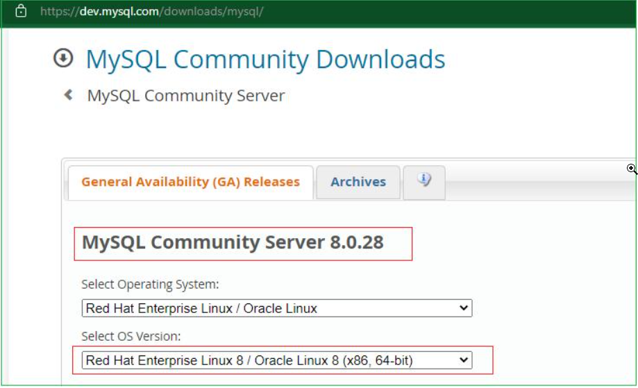Screen dimensions: 638x388
Task: Open the MySQL Community Downloads heading link
Action: [x=266, y=60]
